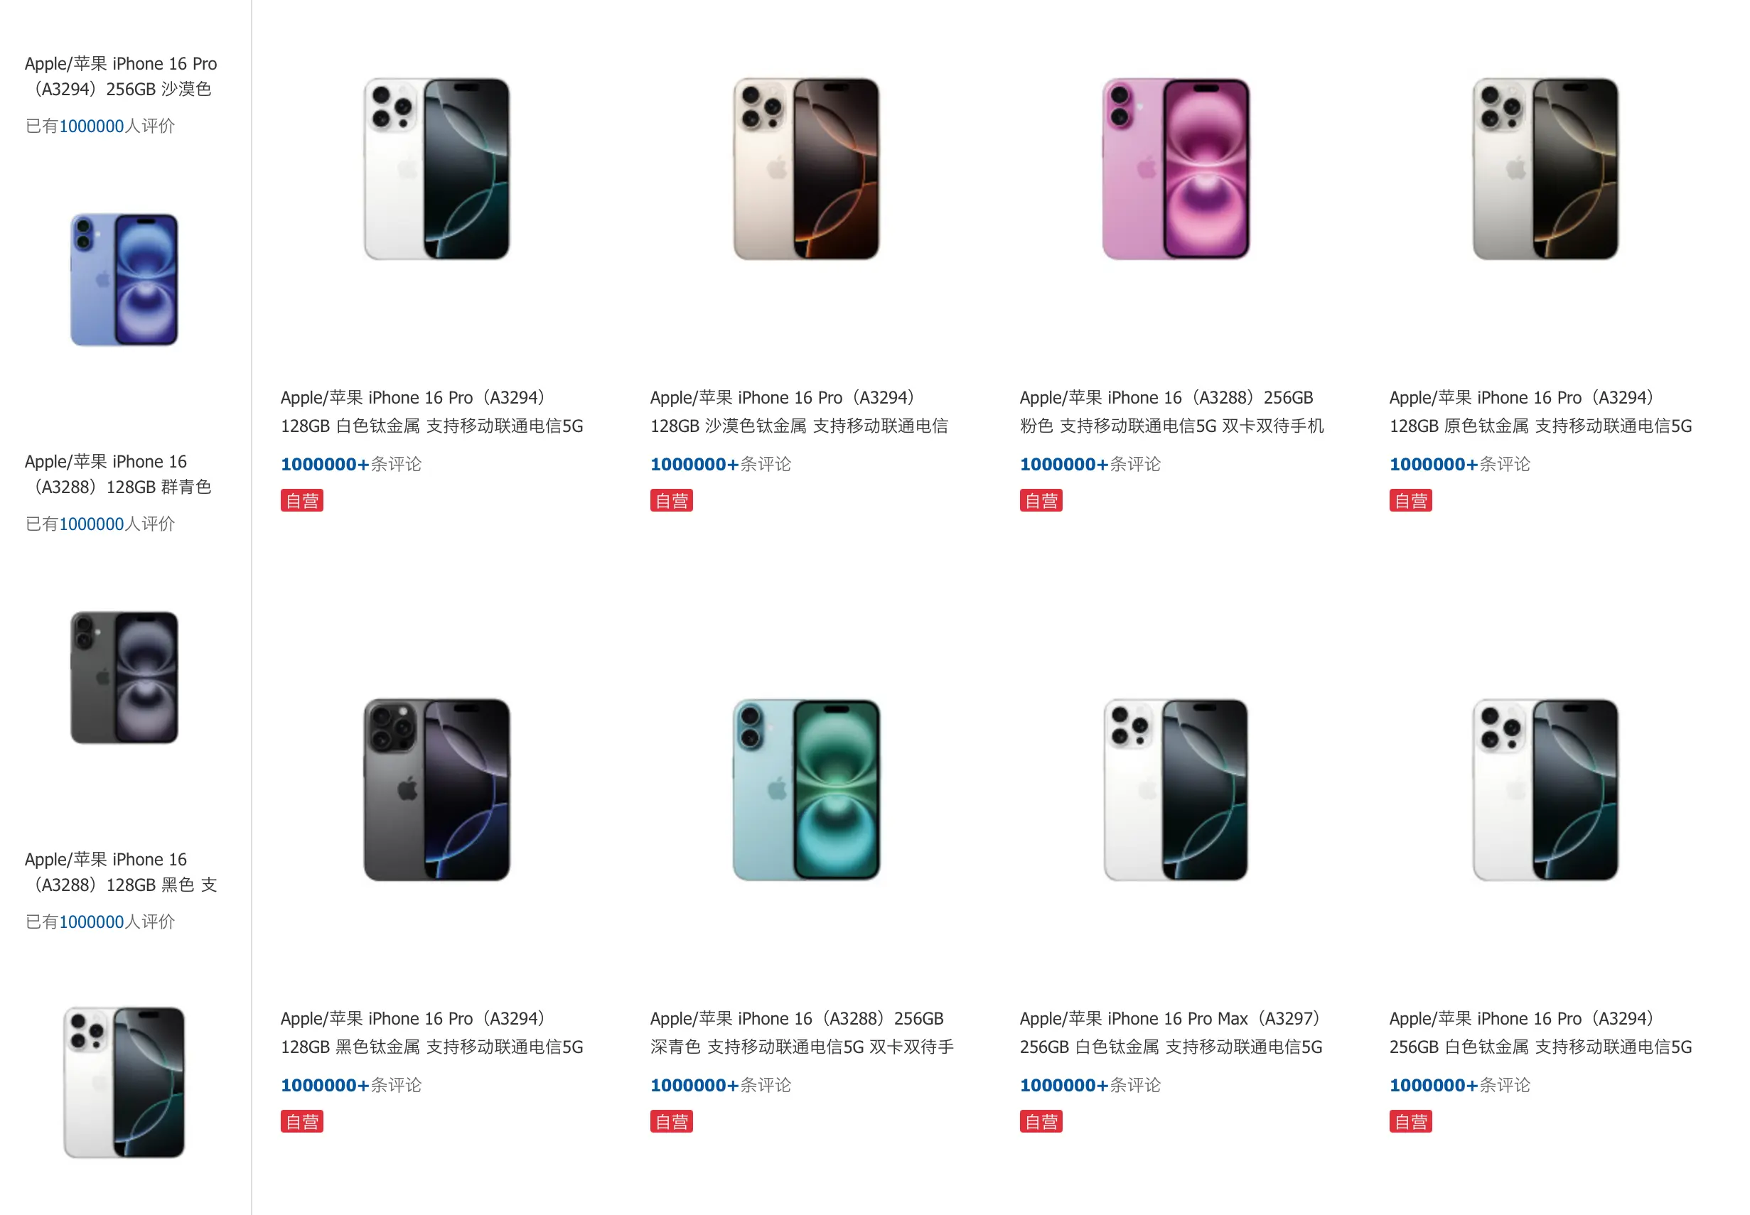Open sidebar iPhone 16 Pro 256GB 沙漠色 title
The image size is (1750, 1215).
[x=120, y=76]
